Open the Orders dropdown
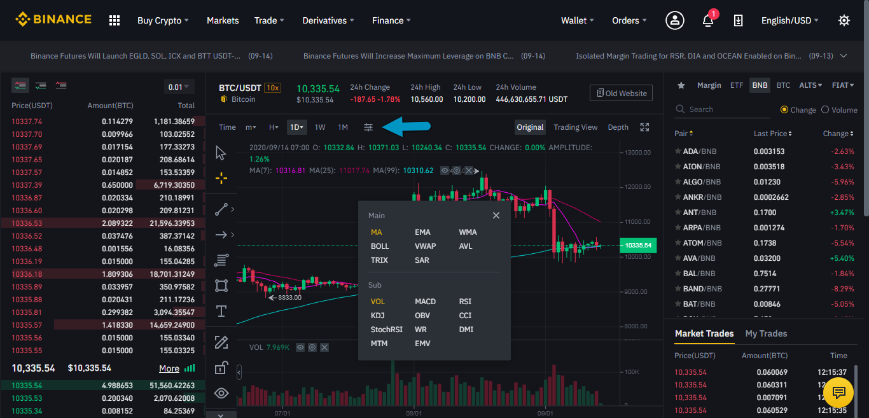 (x=629, y=20)
